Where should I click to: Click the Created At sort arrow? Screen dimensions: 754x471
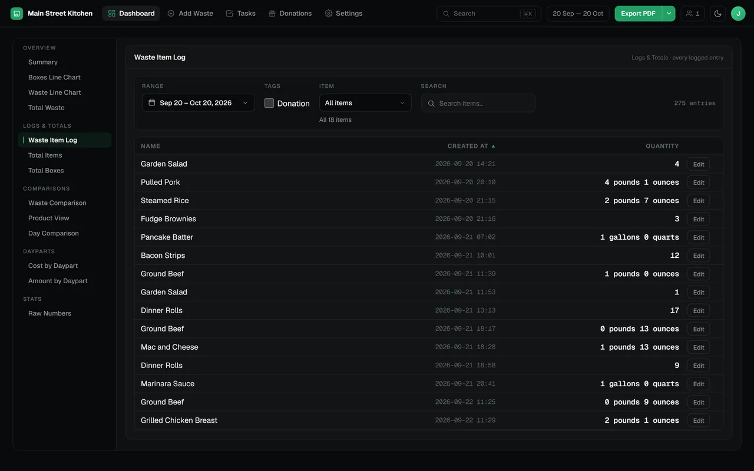click(x=493, y=146)
